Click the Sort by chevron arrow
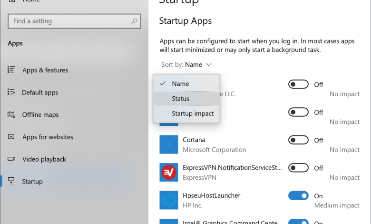 tap(208, 65)
